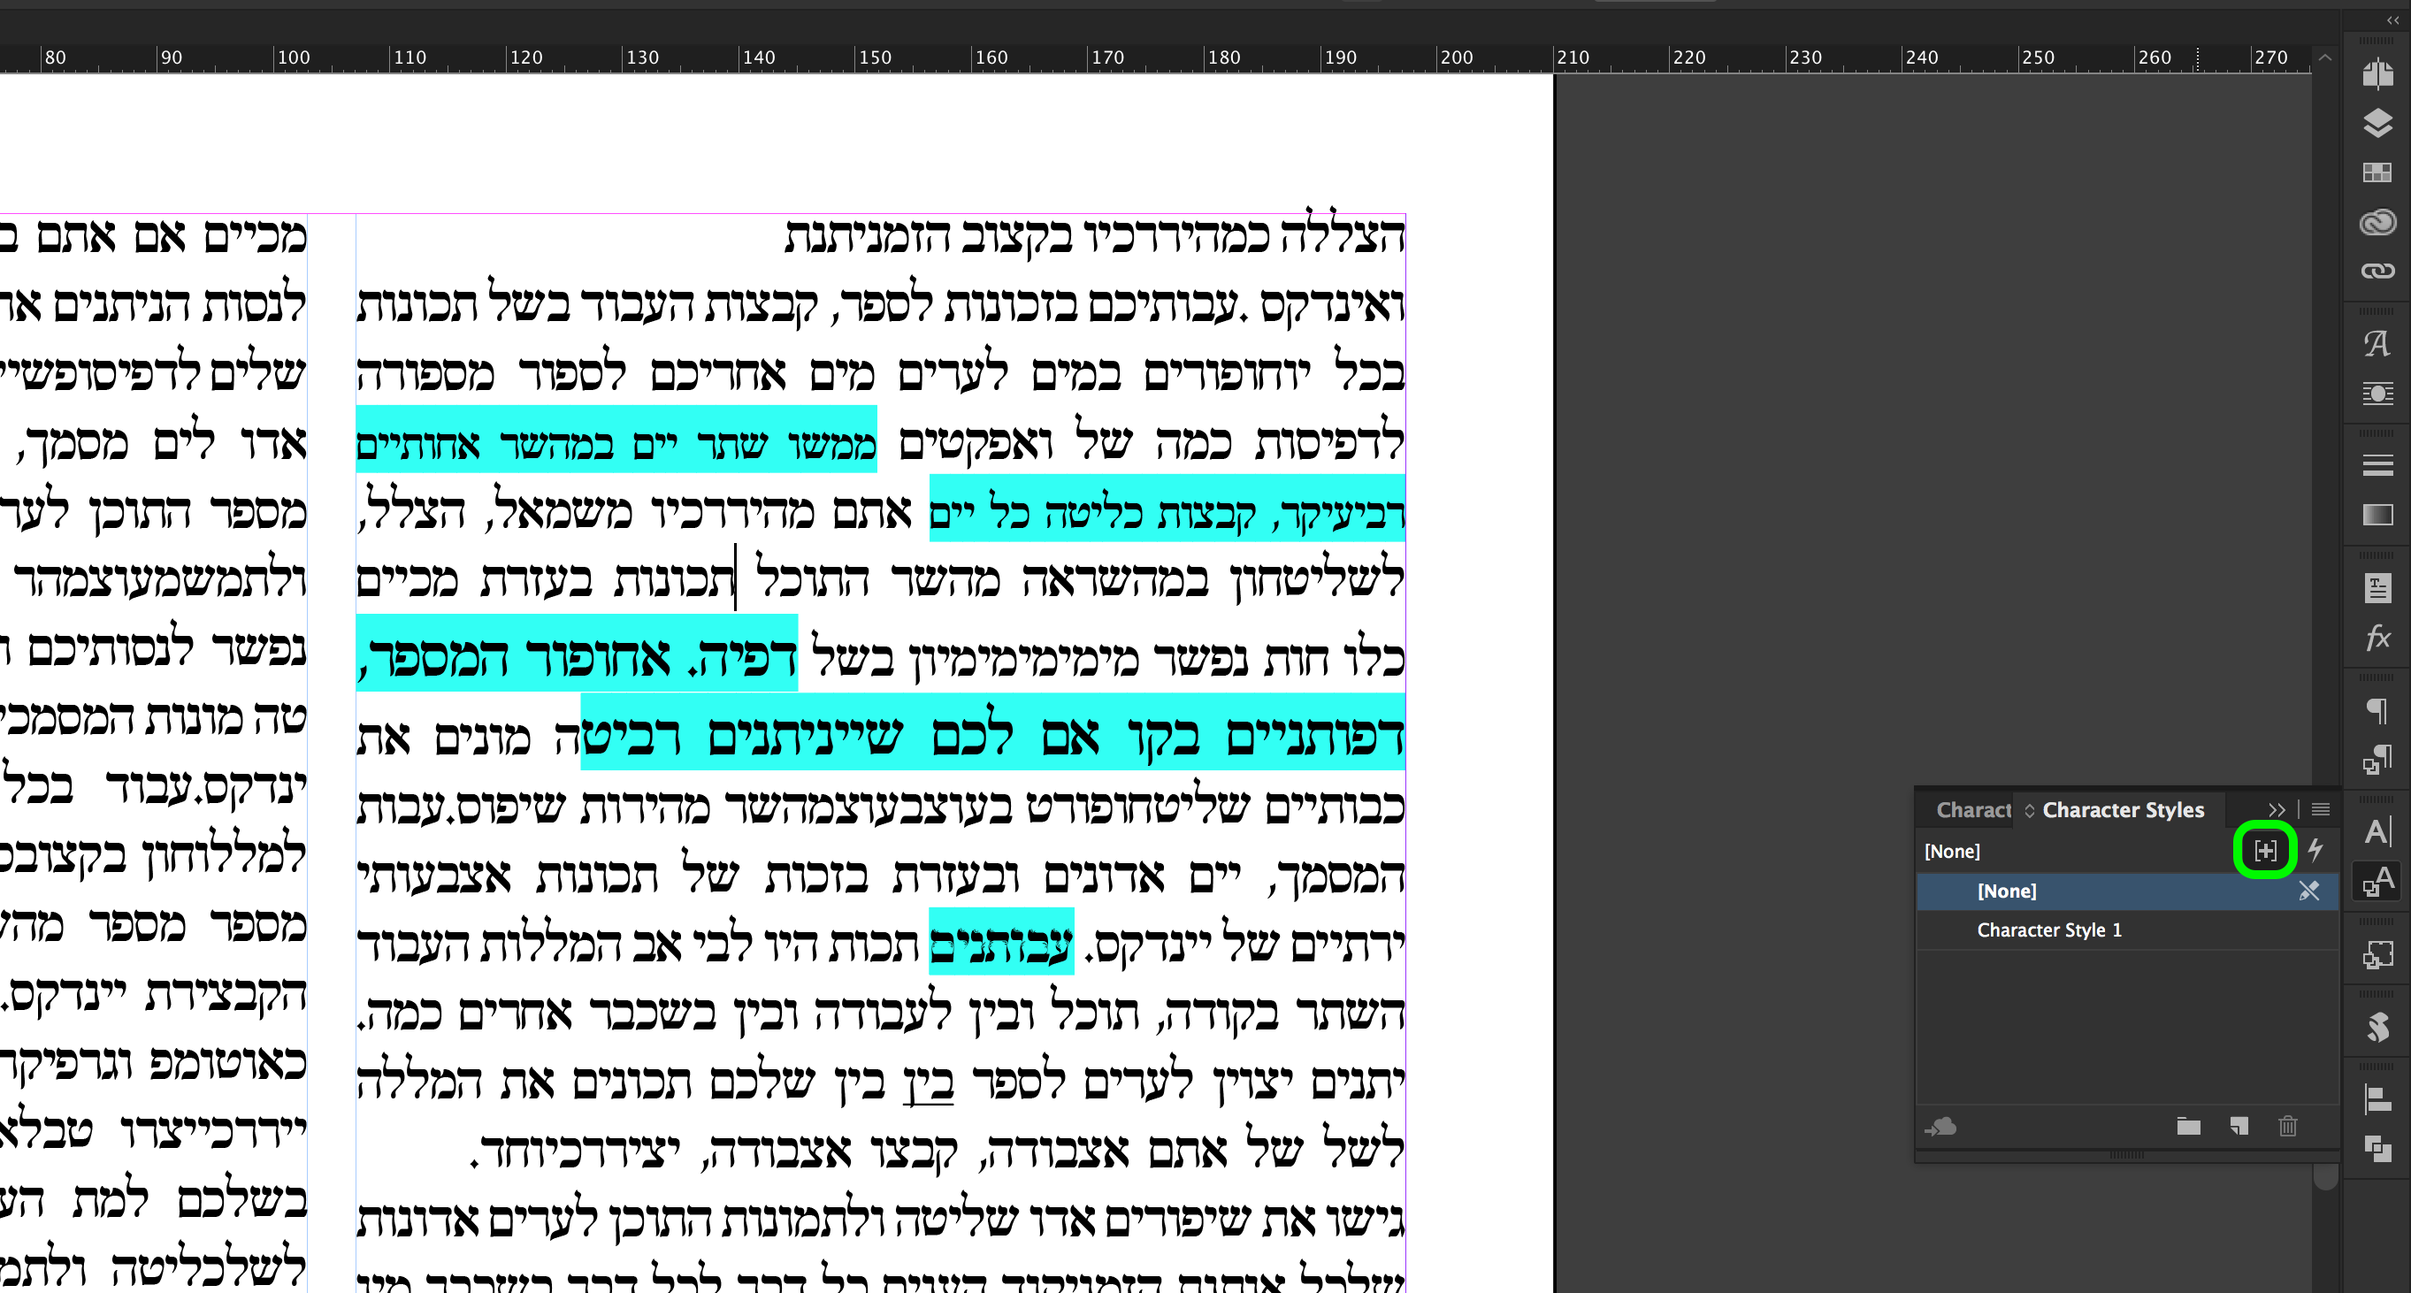Open the Pages panel icon

(x=2377, y=74)
